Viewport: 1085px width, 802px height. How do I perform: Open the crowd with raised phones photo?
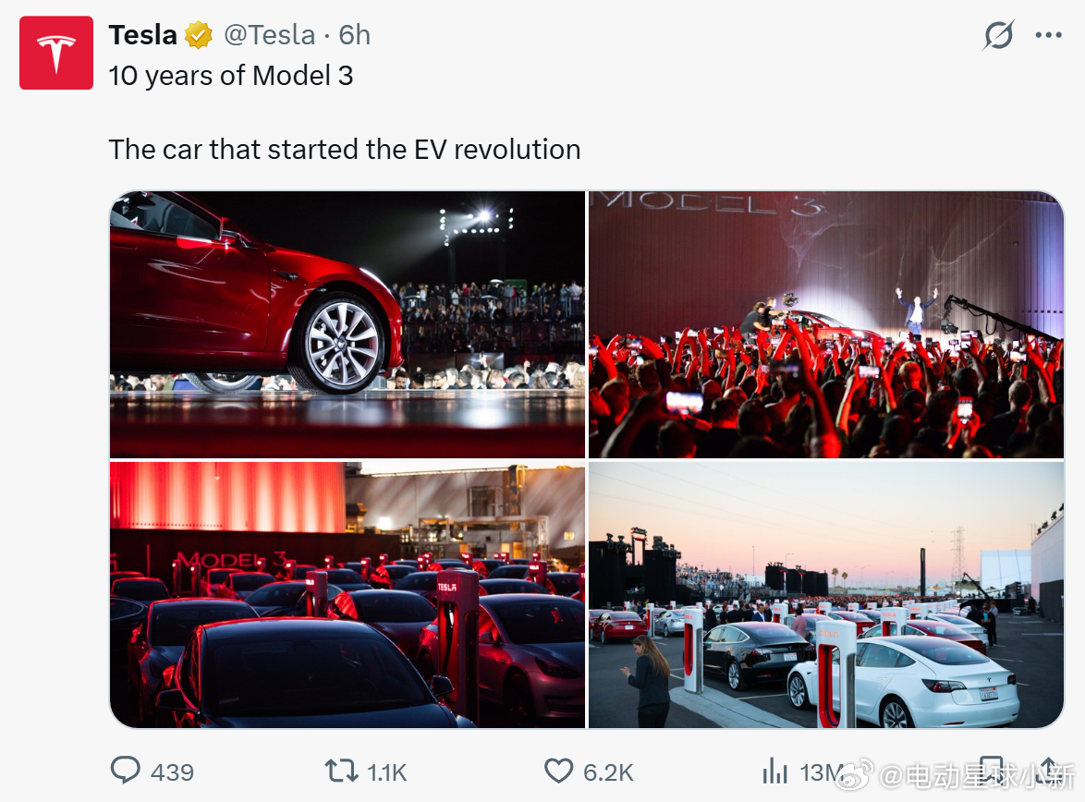click(x=826, y=324)
